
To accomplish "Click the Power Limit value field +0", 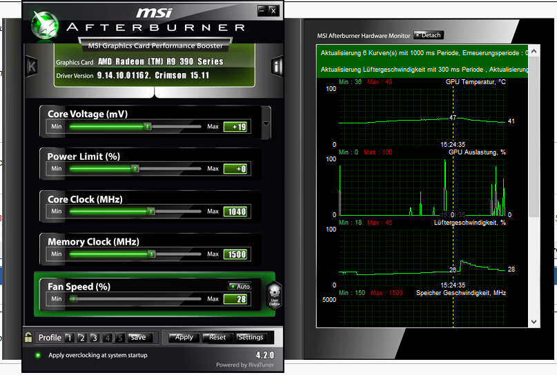I will coord(235,169).
